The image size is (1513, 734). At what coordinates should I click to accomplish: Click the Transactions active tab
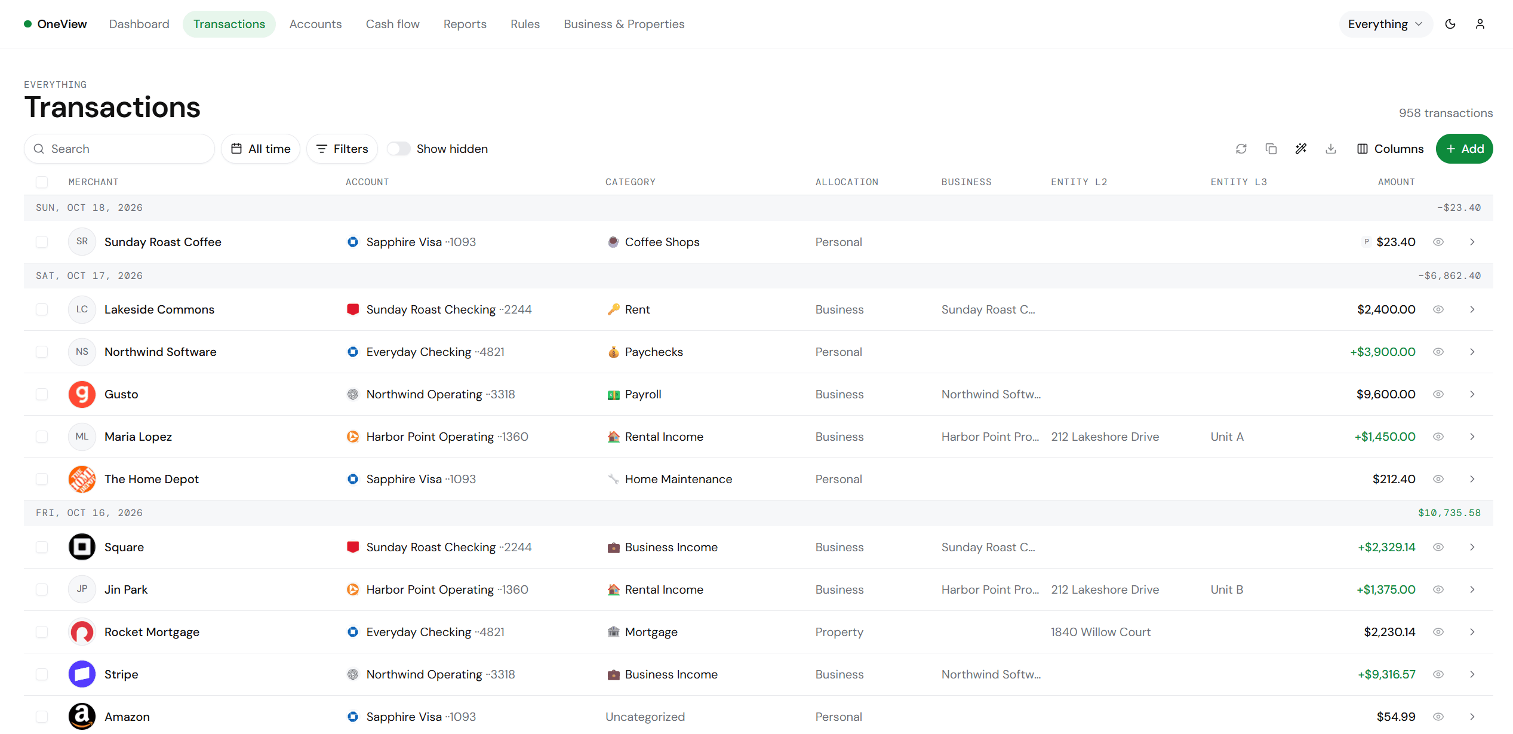[x=229, y=24]
